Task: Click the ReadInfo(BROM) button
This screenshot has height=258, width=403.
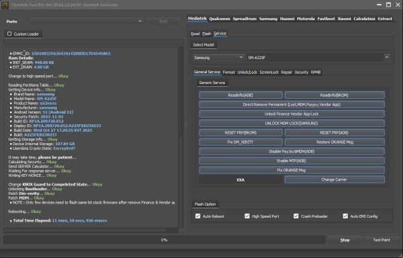Action: click(334, 95)
